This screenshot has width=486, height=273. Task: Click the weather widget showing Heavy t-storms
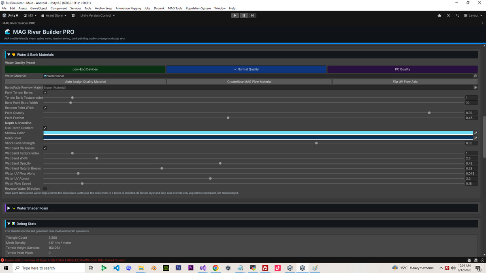point(413,268)
